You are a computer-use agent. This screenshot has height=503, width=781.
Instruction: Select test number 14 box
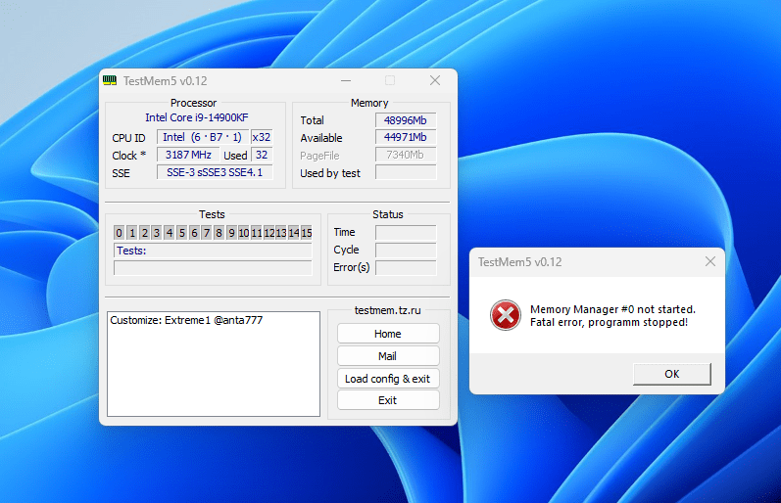pos(294,232)
